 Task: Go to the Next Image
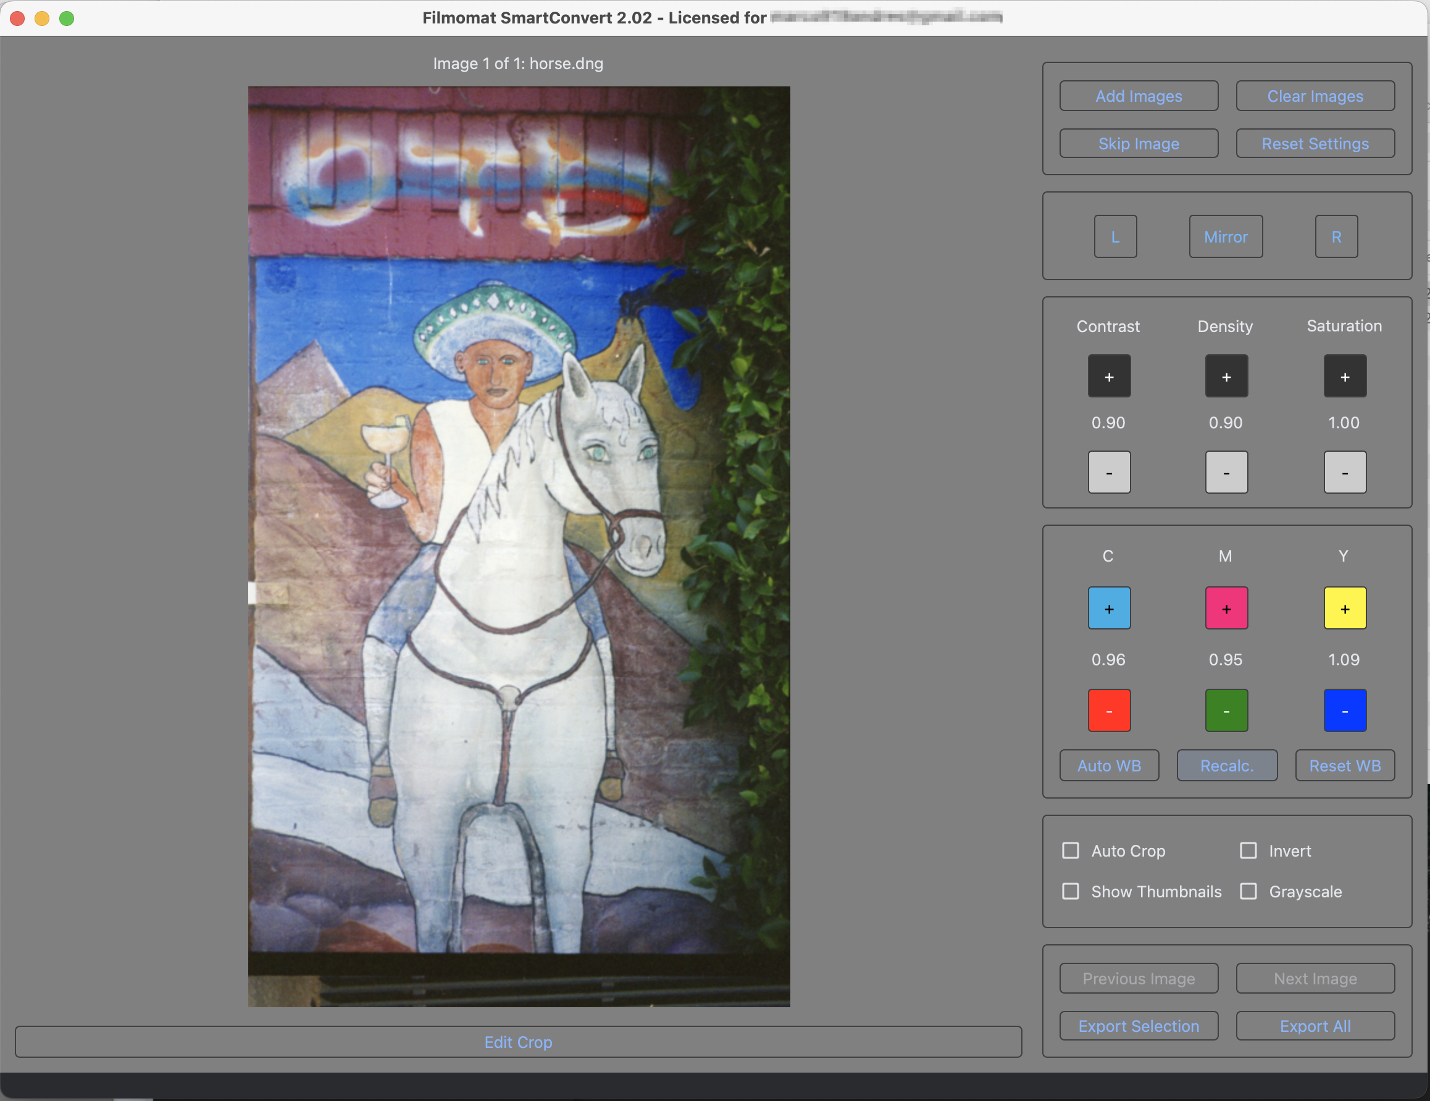click(x=1315, y=979)
